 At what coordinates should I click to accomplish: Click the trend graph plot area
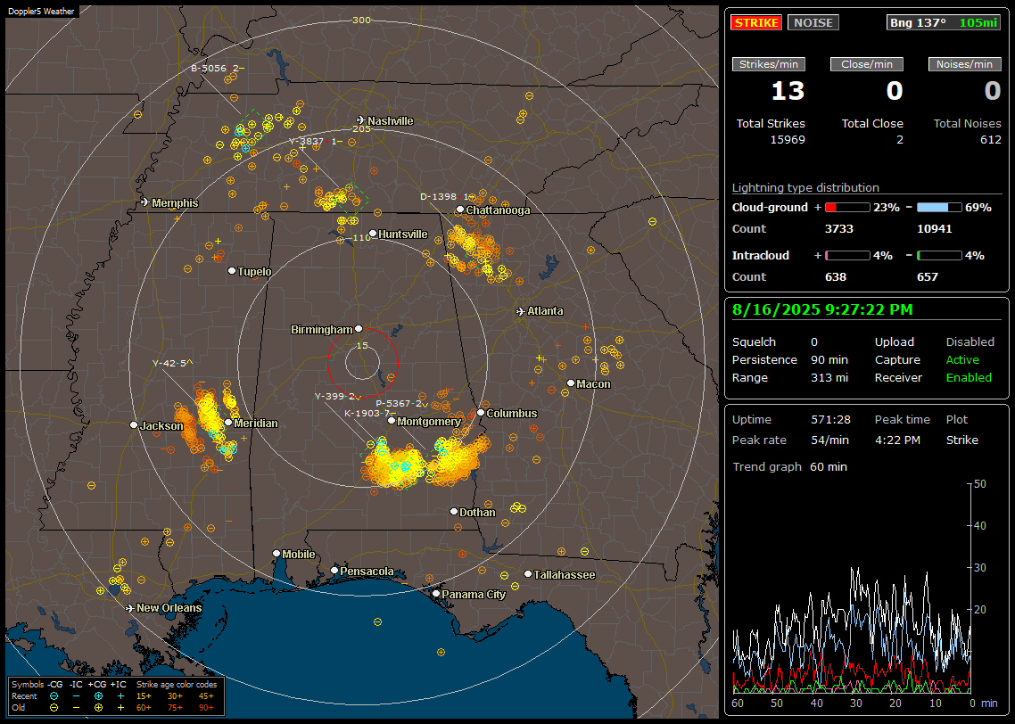[851, 588]
